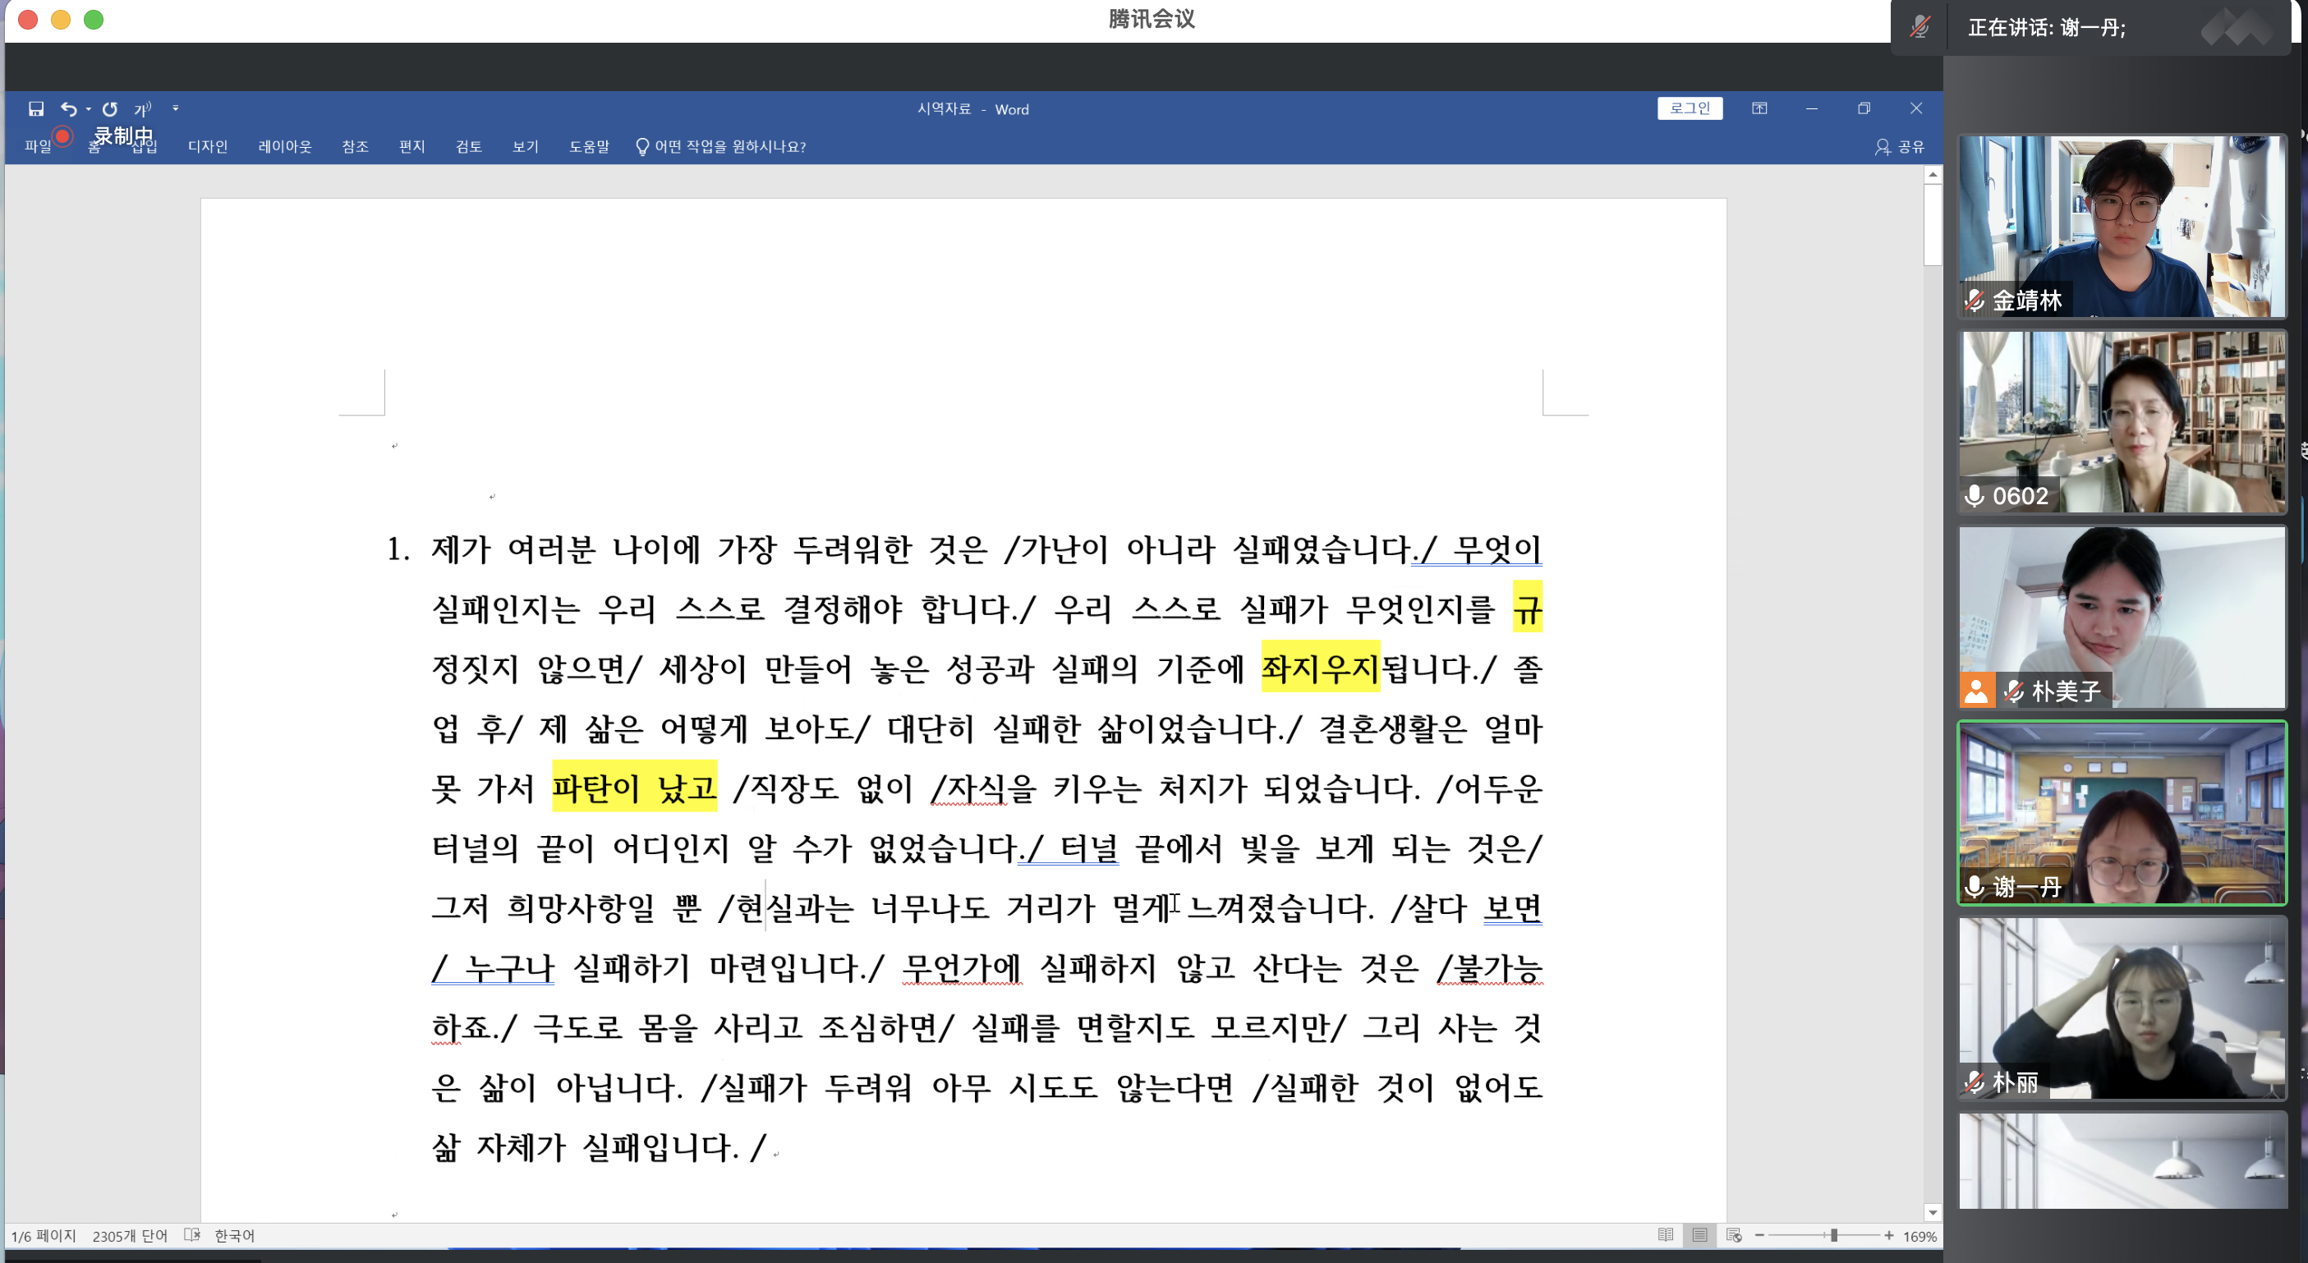
Task: Click the 로그인 button
Action: [x=1689, y=108]
